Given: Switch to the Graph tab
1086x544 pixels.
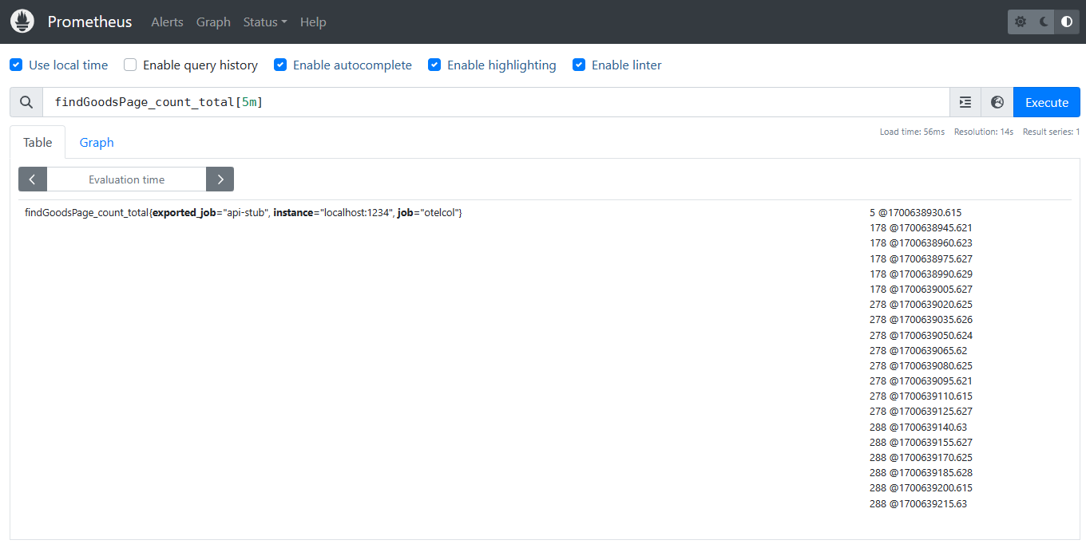Looking at the screenshot, I should [96, 142].
